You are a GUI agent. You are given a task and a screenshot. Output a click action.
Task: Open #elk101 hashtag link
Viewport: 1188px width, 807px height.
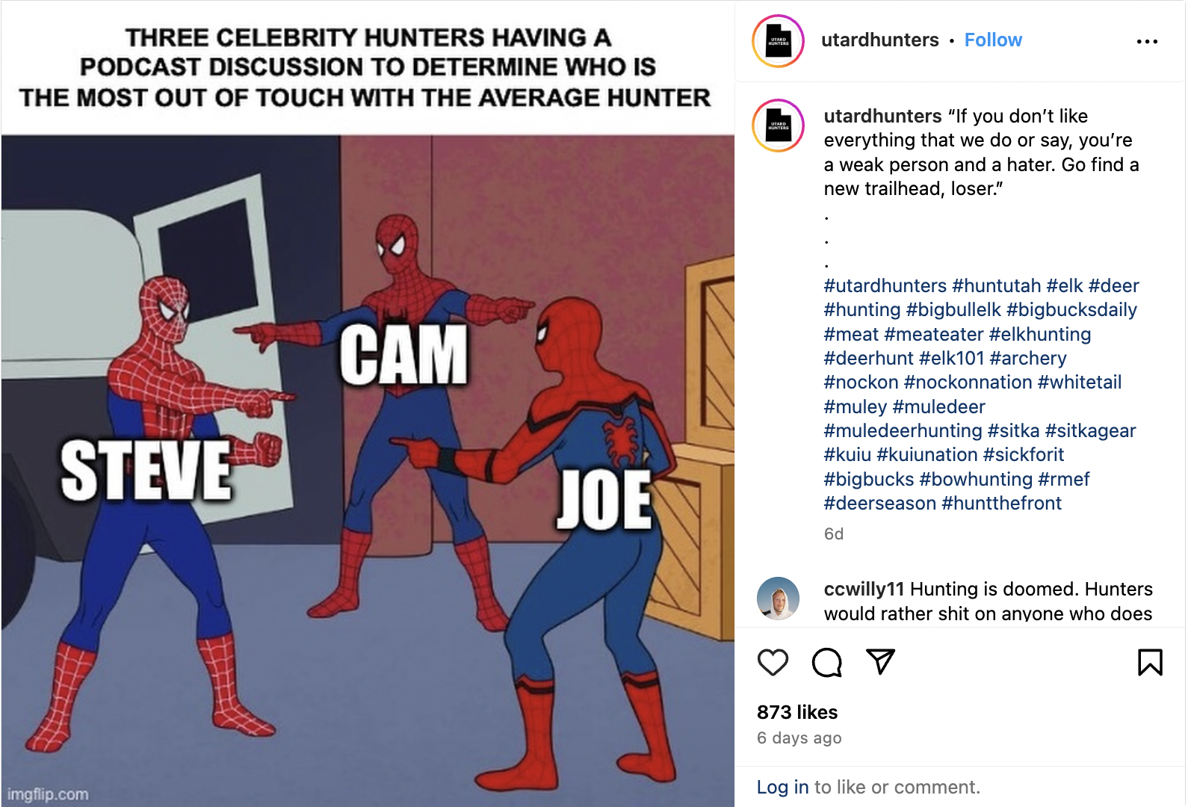click(x=951, y=359)
